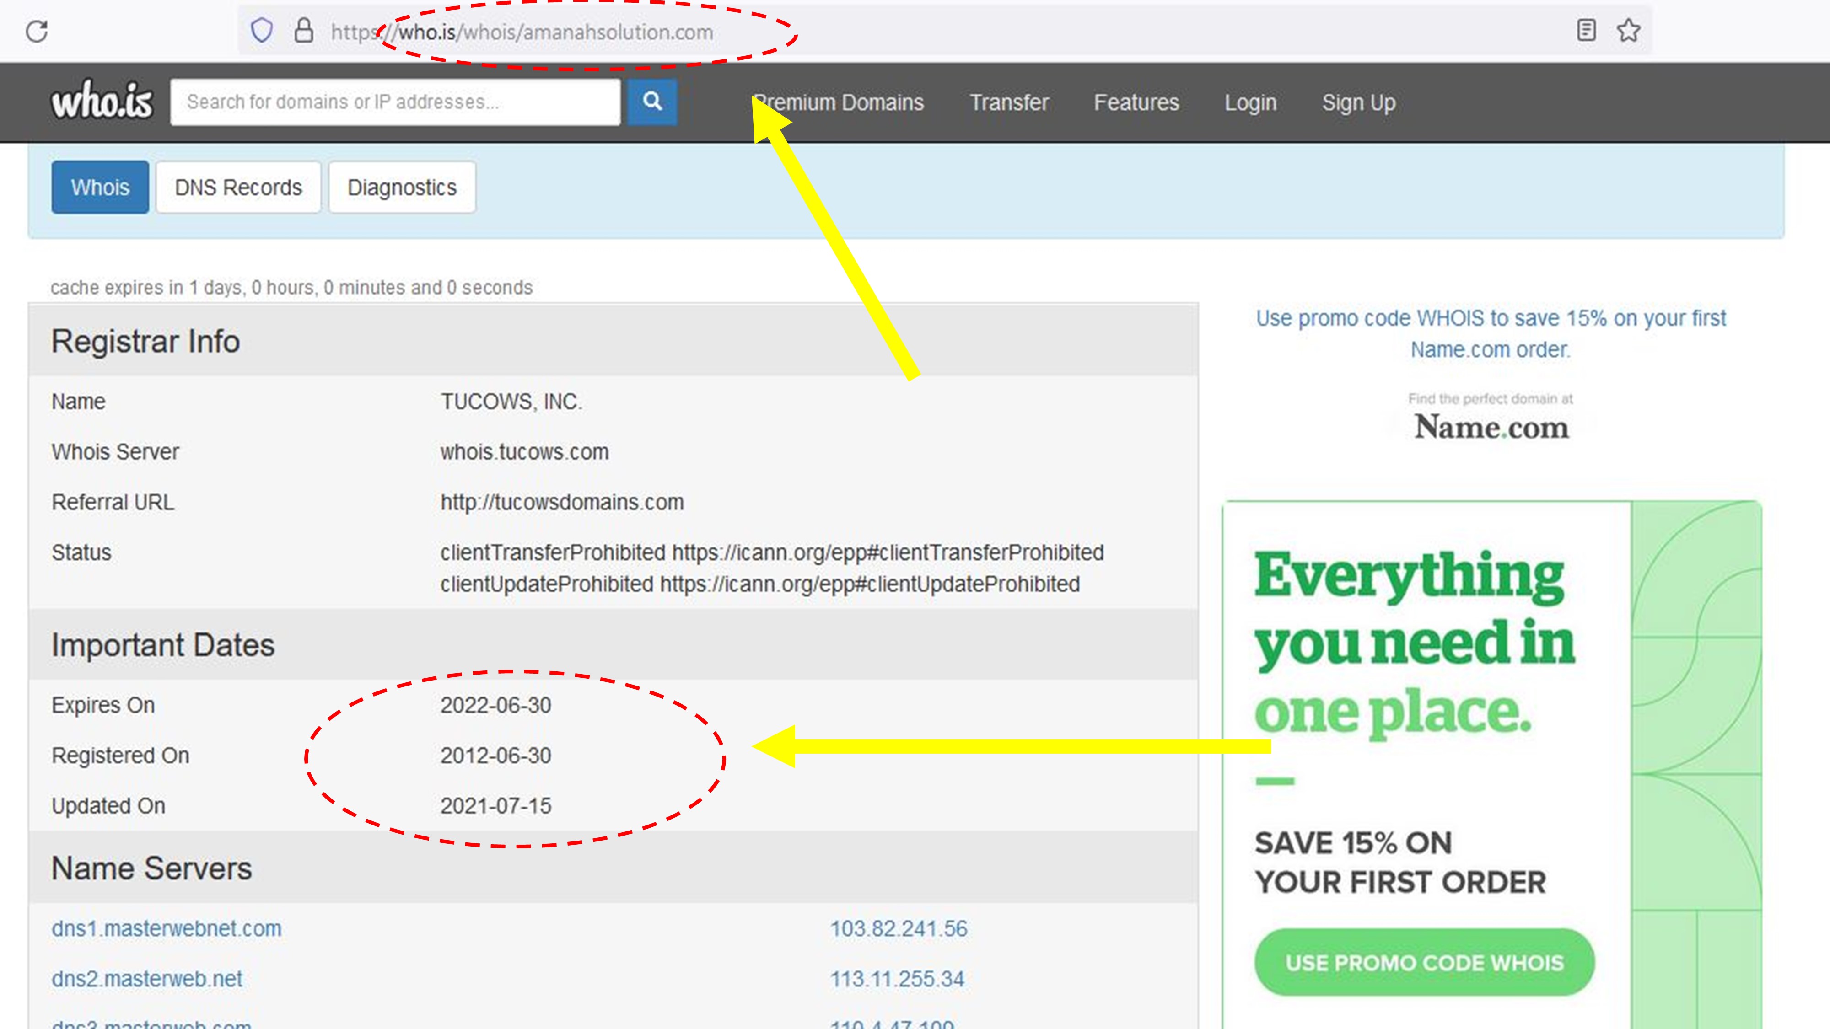The height and width of the screenshot is (1029, 1830).
Task: Click the clientTransferProhibited status line
Action: 772,552
